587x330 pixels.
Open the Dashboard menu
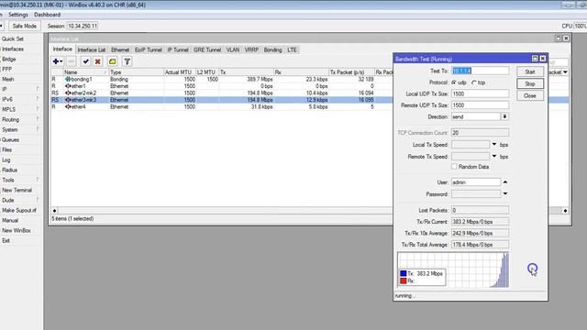pyautogui.click(x=47, y=15)
